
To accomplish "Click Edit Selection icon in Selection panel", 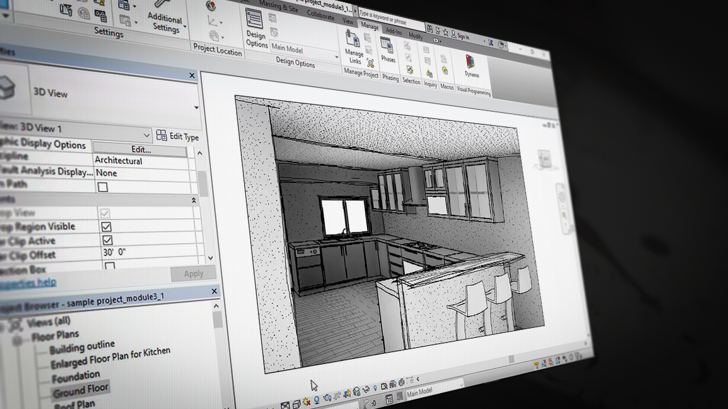I will click(x=409, y=69).
